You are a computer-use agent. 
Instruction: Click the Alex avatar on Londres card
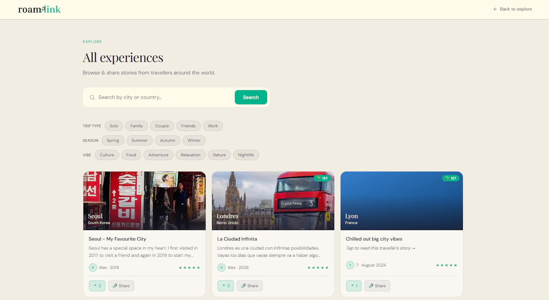221,267
